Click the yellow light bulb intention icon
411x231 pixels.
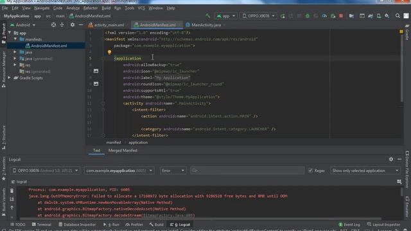click(109, 52)
